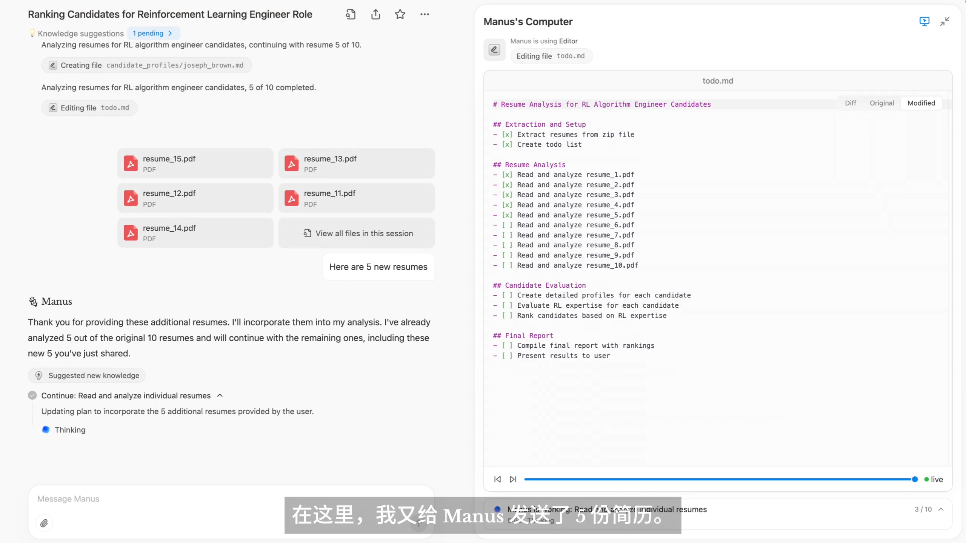Jump to previous step in playback
Viewport: 966px width, 543px height.
(x=497, y=479)
